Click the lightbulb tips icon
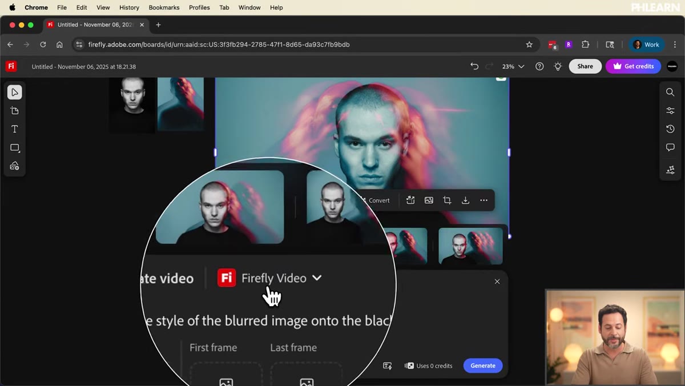 click(x=558, y=66)
